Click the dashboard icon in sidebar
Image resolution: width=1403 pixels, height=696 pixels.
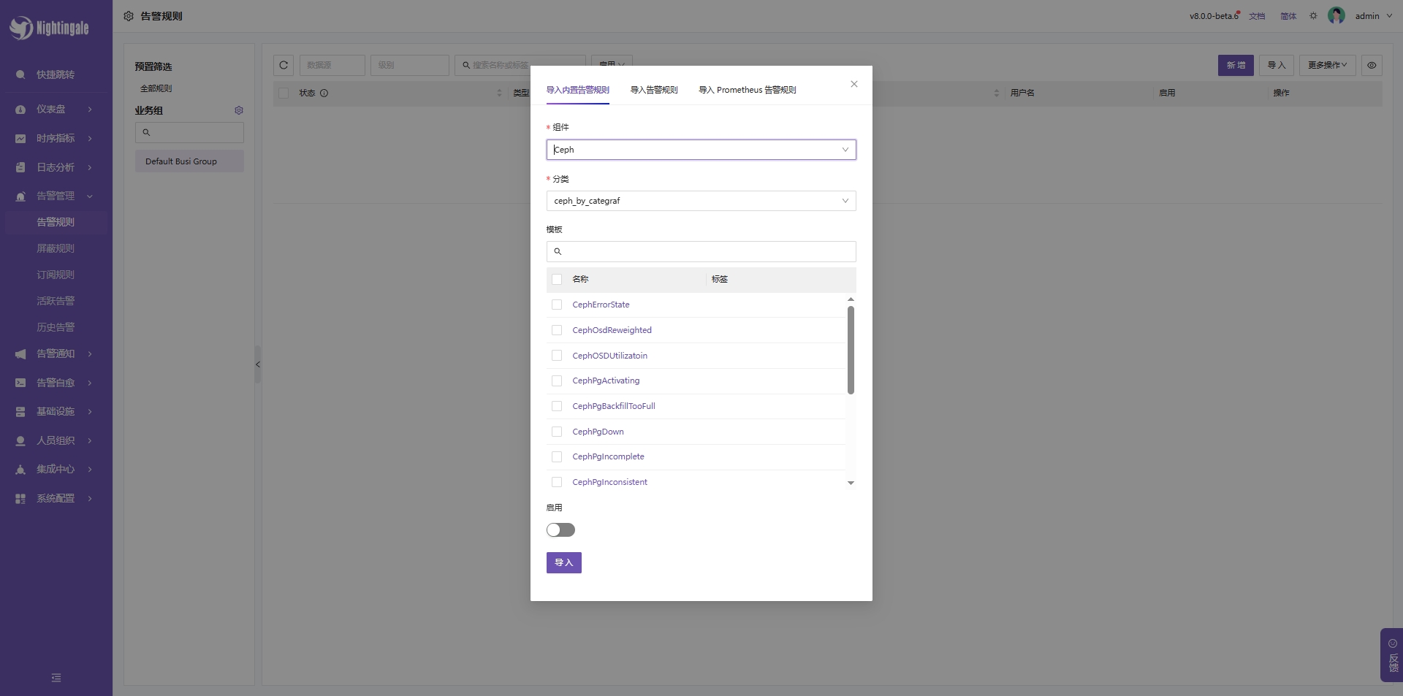pos(20,110)
